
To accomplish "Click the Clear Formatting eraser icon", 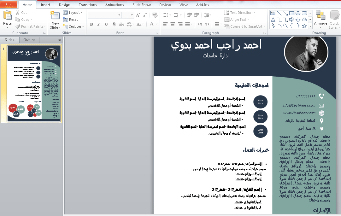I will pyautogui.click(x=155, y=15).
